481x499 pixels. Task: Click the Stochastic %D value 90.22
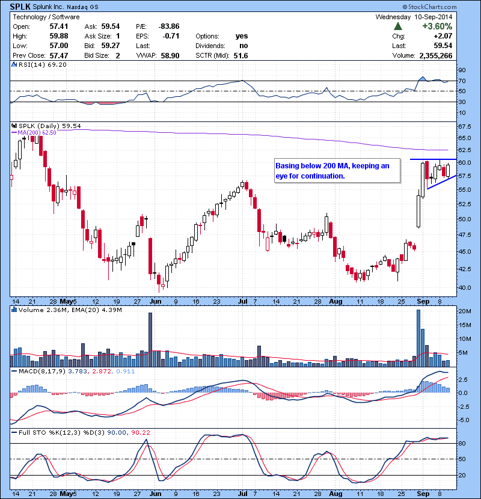[140, 432]
